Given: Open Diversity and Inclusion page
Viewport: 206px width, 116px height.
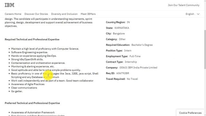Looking at the screenshot, I should (x=64, y=14).
